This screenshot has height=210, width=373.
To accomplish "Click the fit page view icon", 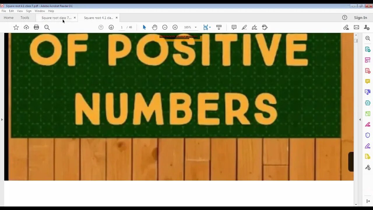I will [206, 27].
